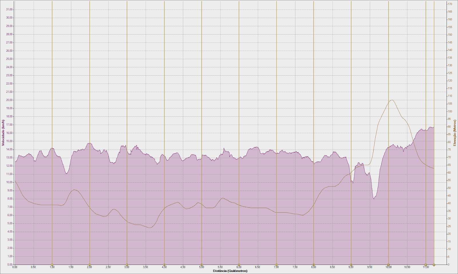Image resolution: width=458 pixels, height=274 pixels.
Task: Select '17,00' on the speed axis
Action: click(9, 125)
